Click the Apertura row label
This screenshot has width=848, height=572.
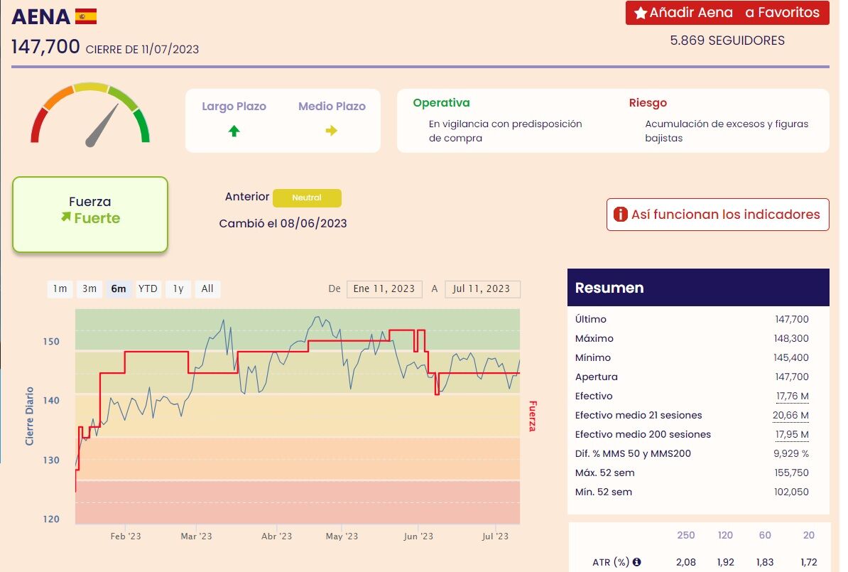tap(596, 377)
